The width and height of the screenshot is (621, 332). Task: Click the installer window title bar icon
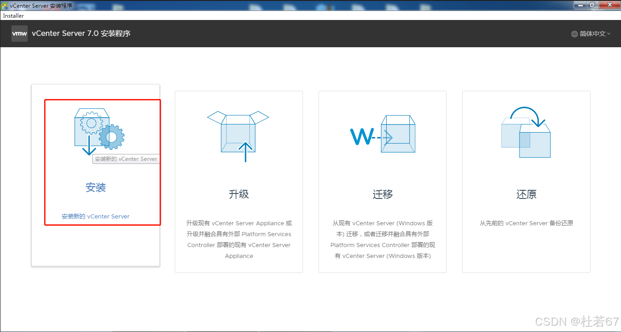pos(5,5)
